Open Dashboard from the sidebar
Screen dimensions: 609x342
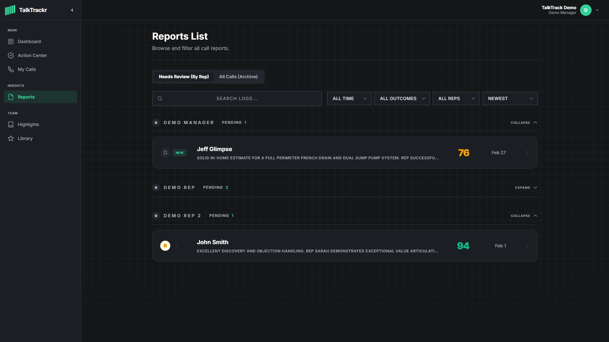pyautogui.click(x=29, y=41)
